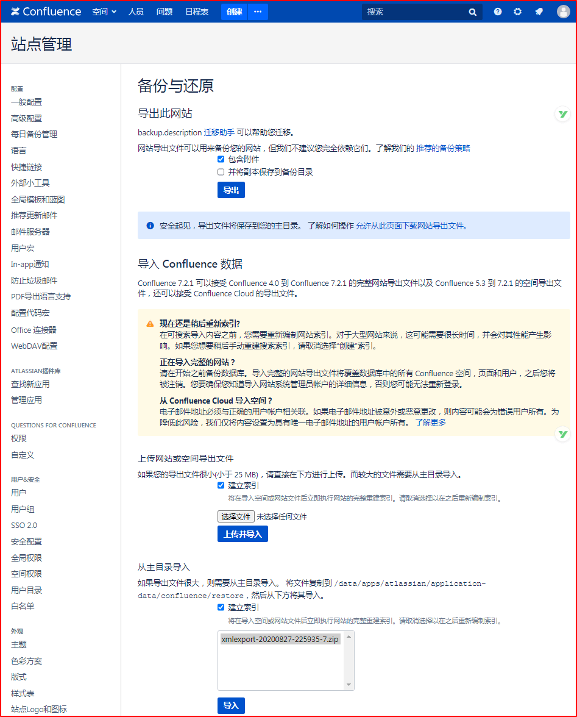Open 推荐更新邮件 in sidebar
Image resolution: width=577 pixels, height=717 pixels.
pyautogui.click(x=34, y=215)
